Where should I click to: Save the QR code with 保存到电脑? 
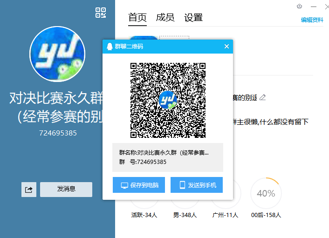click(x=139, y=185)
